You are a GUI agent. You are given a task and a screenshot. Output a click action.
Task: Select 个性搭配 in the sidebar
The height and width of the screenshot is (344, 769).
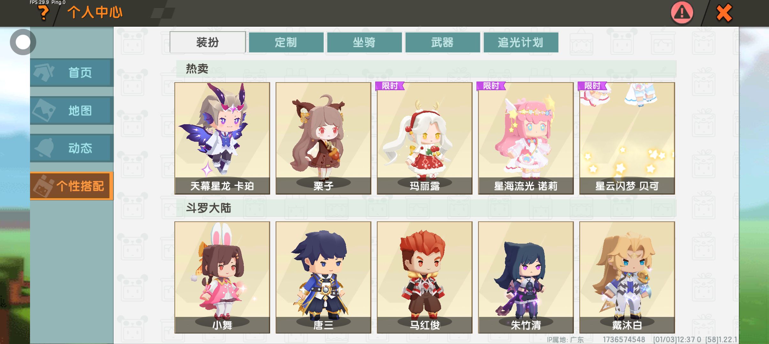click(x=72, y=186)
